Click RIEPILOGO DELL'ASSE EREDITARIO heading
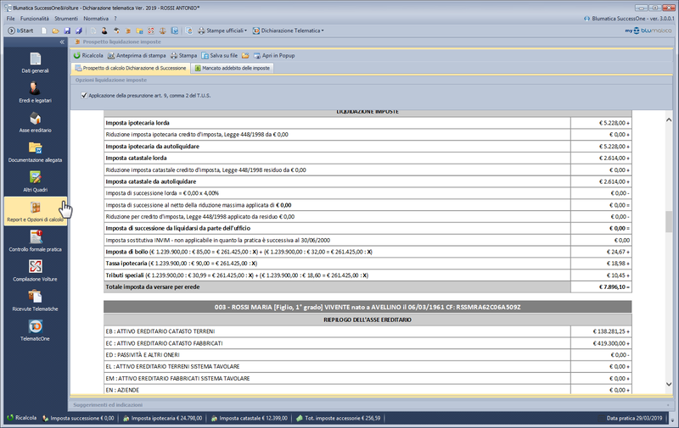 [368, 320]
